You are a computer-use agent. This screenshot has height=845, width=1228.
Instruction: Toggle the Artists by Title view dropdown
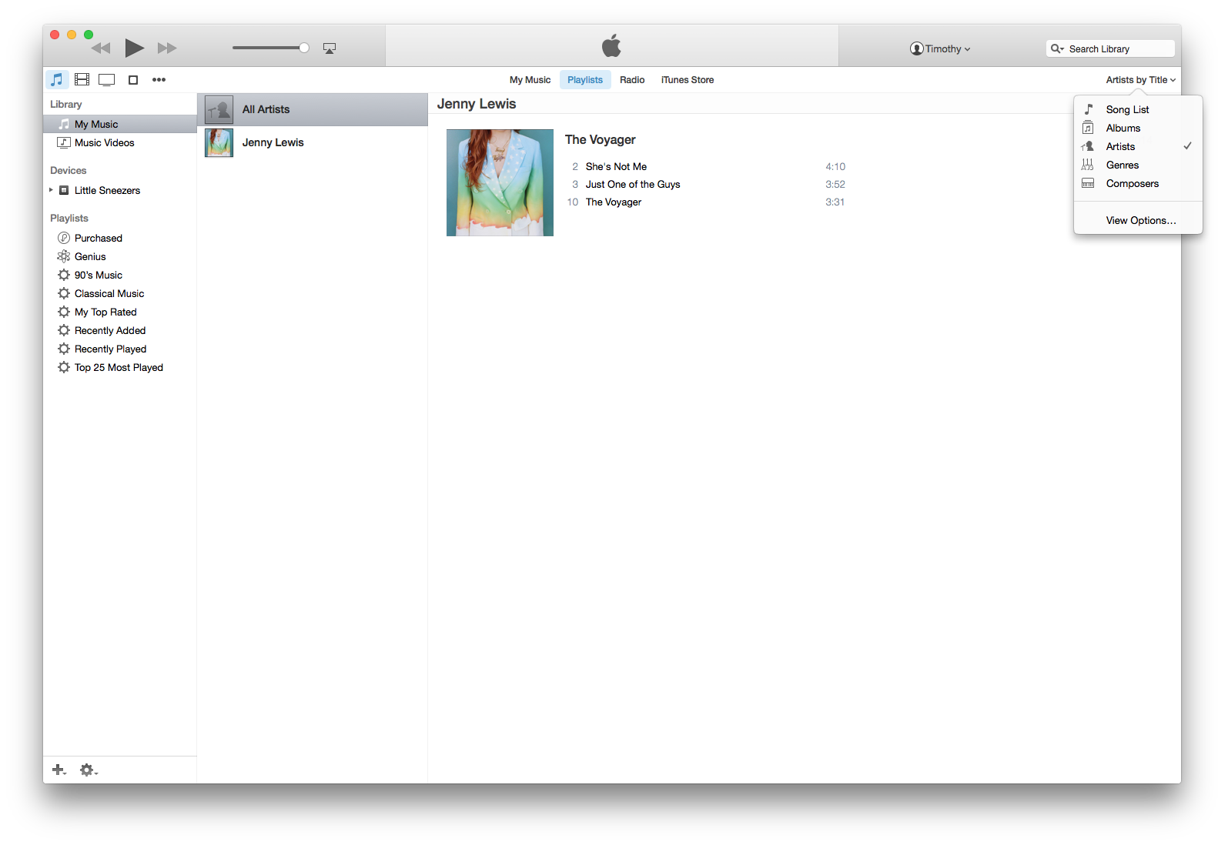pyautogui.click(x=1141, y=80)
